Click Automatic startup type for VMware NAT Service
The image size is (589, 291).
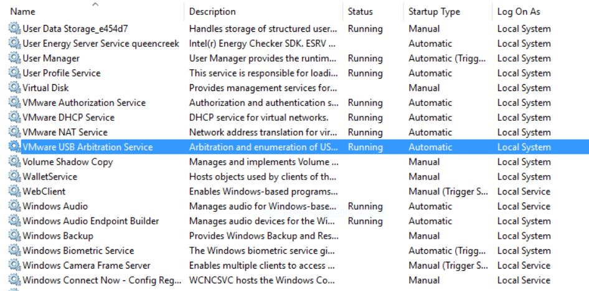pyautogui.click(x=430, y=132)
